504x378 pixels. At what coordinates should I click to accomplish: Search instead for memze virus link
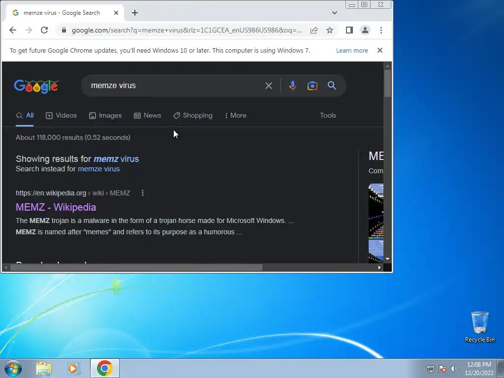(98, 169)
